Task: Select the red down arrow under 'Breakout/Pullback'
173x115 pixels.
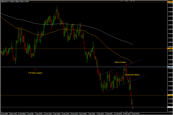Action: pyautogui.click(x=130, y=78)
